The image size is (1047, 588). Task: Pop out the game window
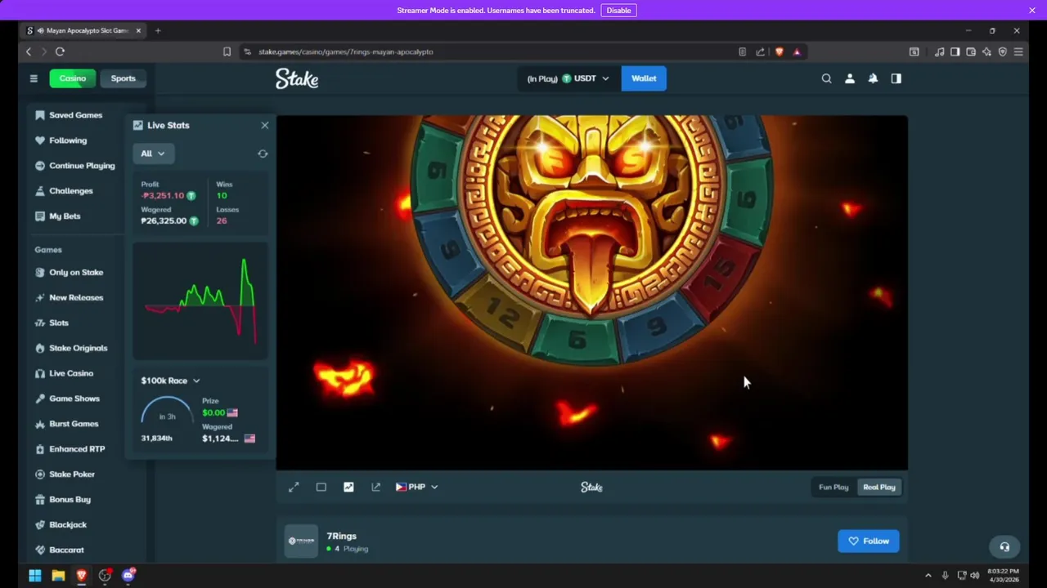click(376, 487)
